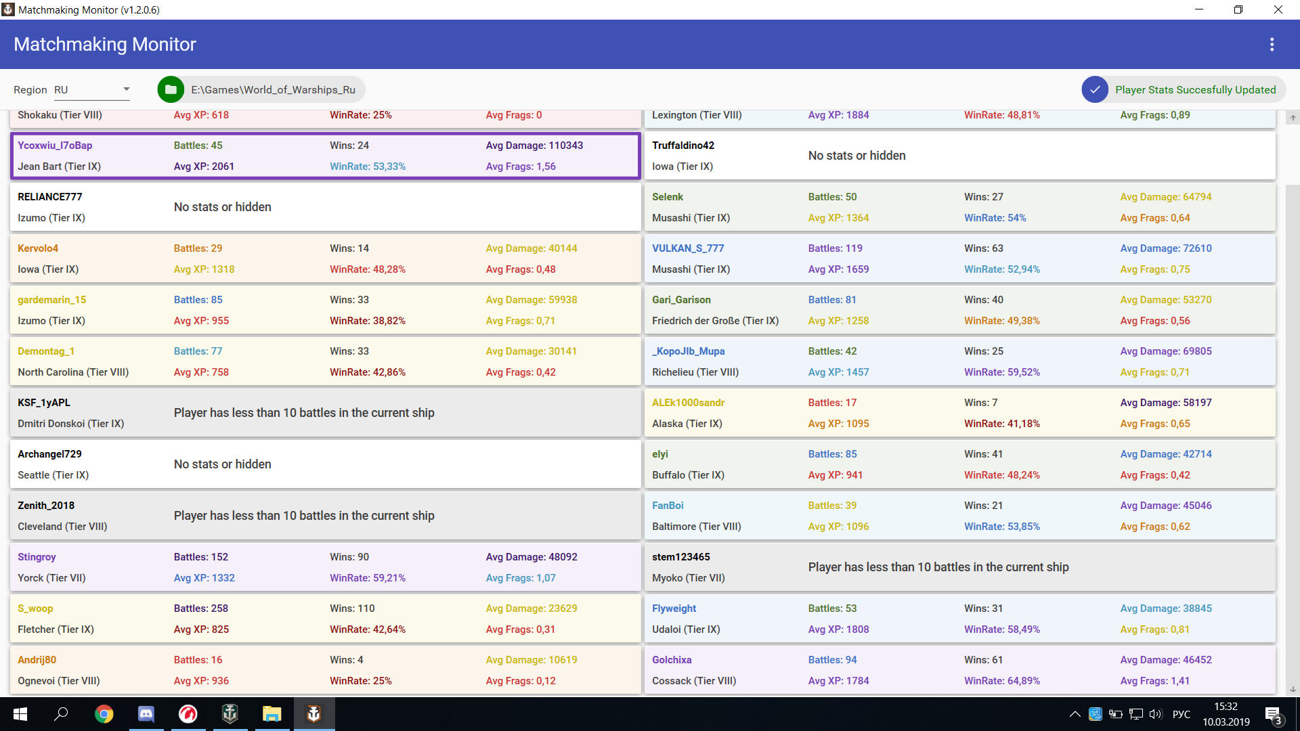Screen dimensions: 1300x731
Task: Click the Golchixa player name
Action: click(x=672, y=660)
